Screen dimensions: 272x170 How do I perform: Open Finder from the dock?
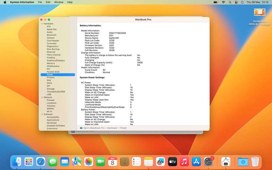coord(17,161)
